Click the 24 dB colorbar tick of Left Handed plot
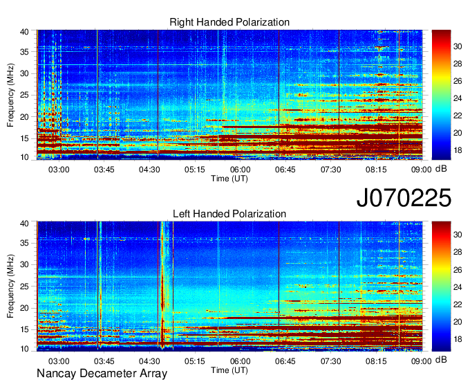This screenshot has width=470, height=382. [x=458, y=287]
